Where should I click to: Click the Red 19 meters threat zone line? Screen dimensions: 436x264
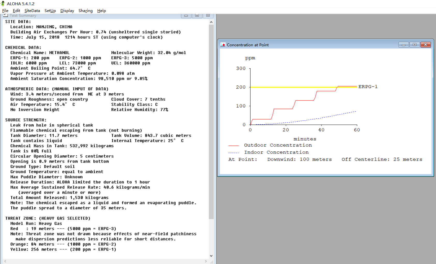point(63,229)
